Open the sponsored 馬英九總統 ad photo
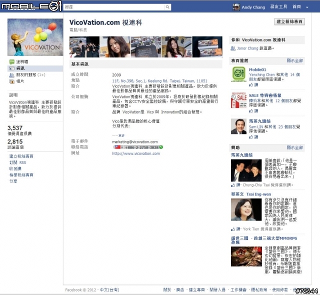 click(x=246, y=170)
